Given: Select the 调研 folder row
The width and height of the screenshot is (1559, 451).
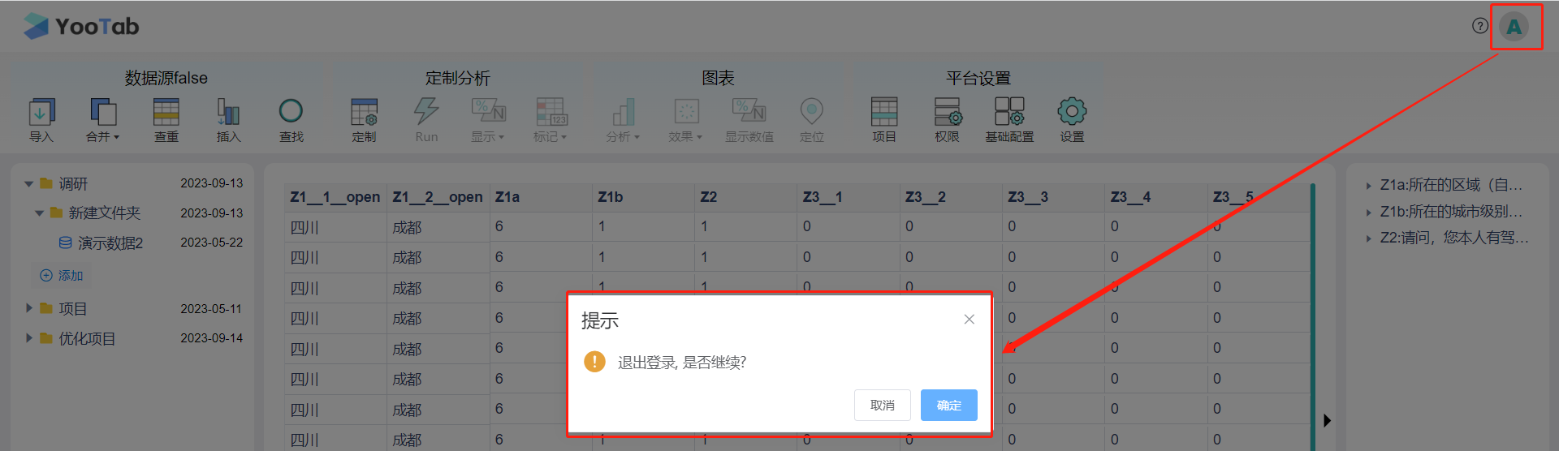Looking at the screenshot, I should (x=134, y=184).
